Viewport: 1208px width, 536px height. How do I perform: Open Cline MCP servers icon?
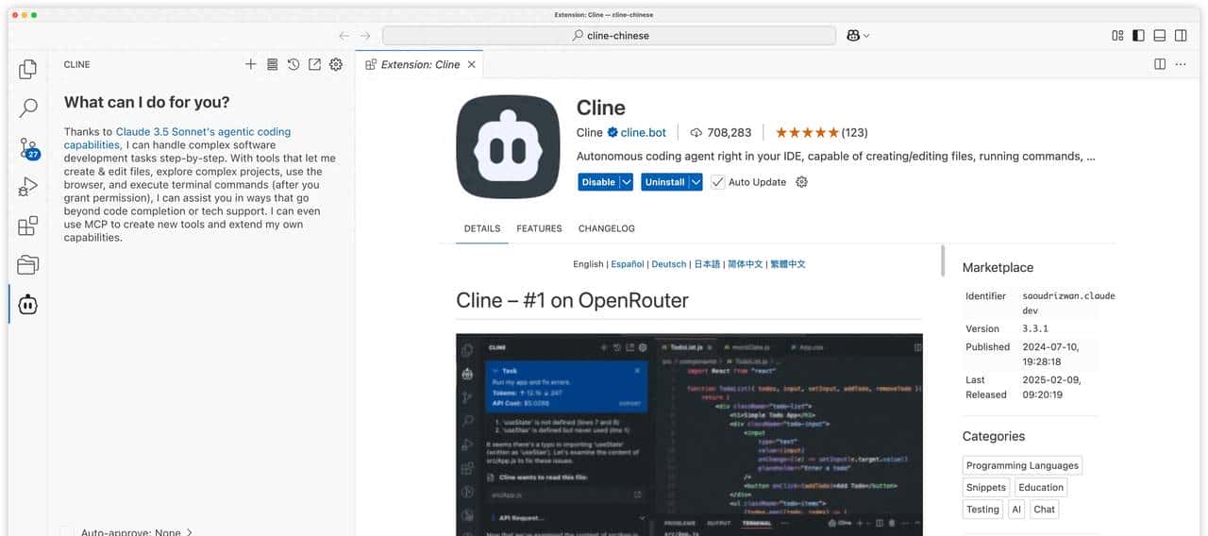pos(272,64)
